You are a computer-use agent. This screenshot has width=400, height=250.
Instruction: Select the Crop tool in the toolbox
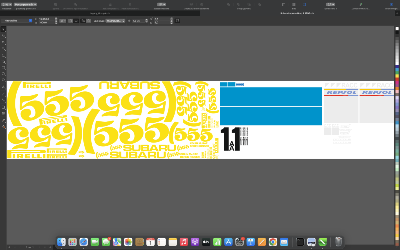pos(3,42)
